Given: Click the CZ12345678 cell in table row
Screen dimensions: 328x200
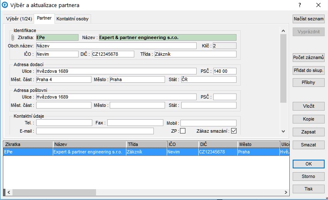Looking at the screenshot, I should point(218,152).
